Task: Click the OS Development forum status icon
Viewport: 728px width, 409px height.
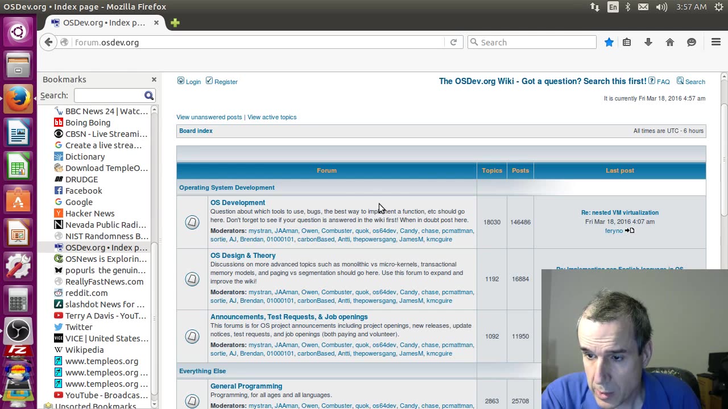Action: coord(192,222)
